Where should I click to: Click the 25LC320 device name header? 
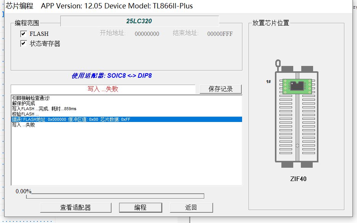pos(139,21)
